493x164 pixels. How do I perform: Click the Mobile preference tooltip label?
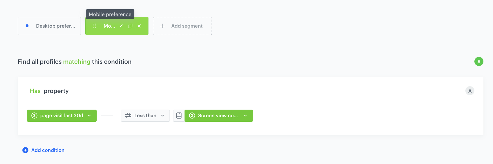pyautogui.click(x=110, y=14)
